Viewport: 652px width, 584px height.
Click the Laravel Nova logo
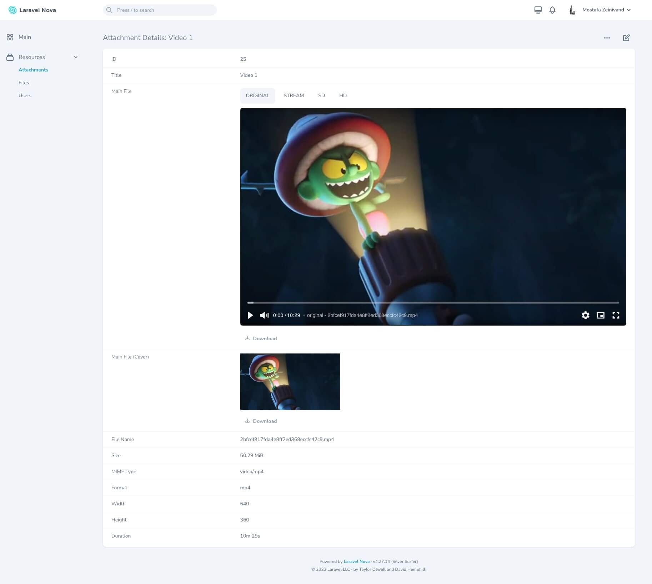tap(32, 10)
